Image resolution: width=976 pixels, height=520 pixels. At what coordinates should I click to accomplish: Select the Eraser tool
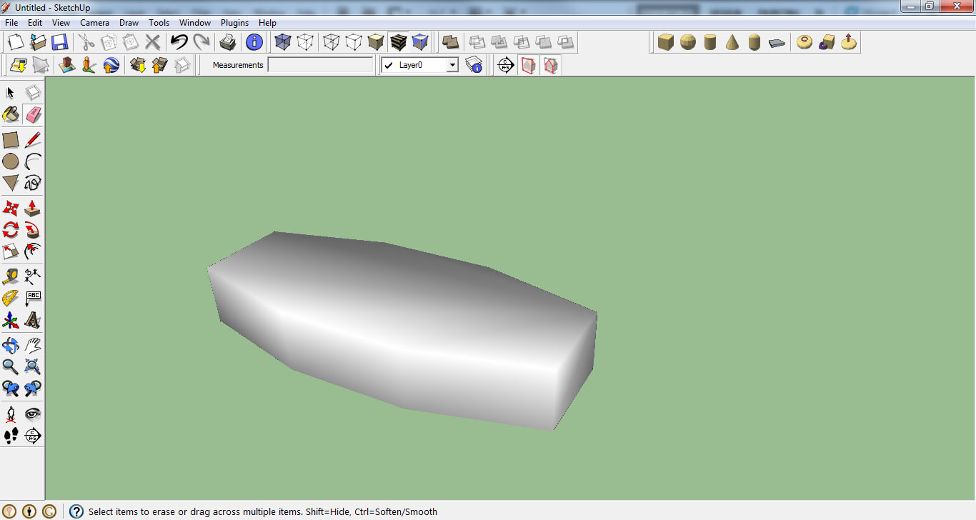click(x=33, y=114)
